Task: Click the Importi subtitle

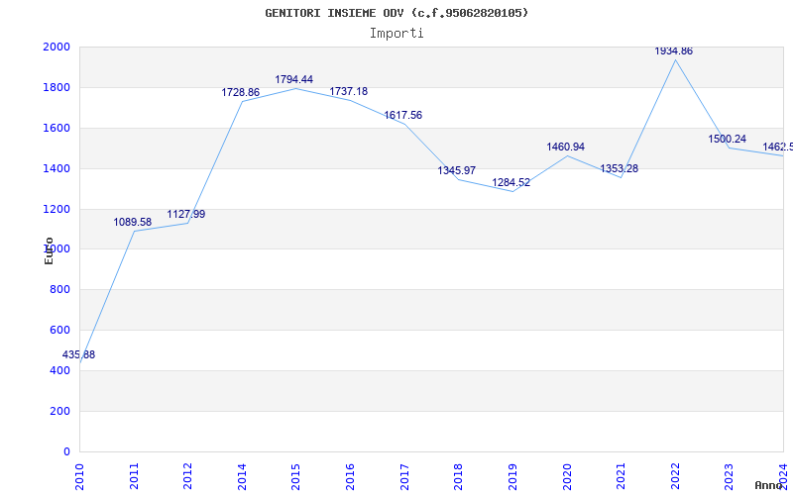Action: tap(396, 34)
